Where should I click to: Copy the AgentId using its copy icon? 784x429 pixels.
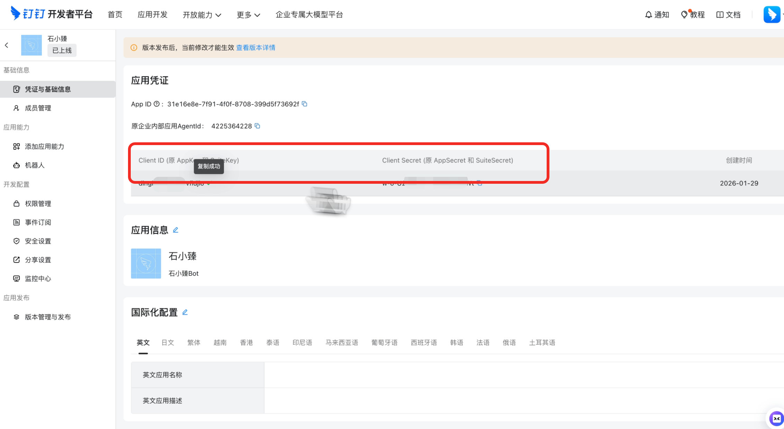click(257, 126)
